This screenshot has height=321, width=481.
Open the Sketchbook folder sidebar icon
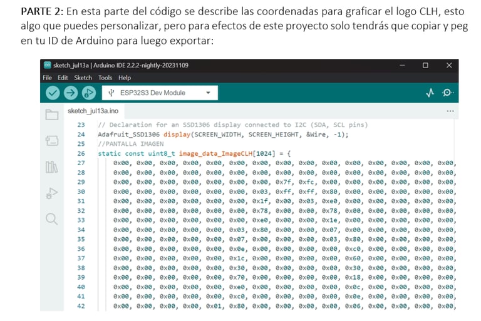[52, 115]
